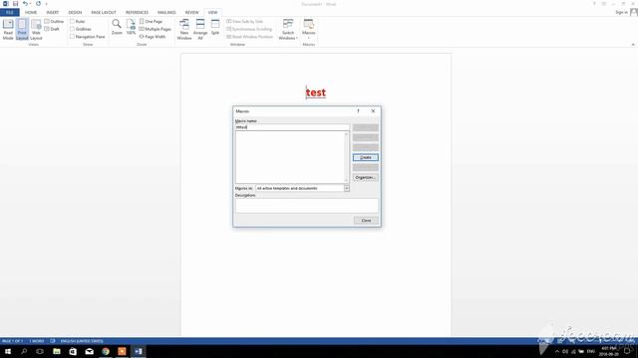Switch to Web Layout view
The width and height of the screenshot is (638, 358).
point(36,30)
